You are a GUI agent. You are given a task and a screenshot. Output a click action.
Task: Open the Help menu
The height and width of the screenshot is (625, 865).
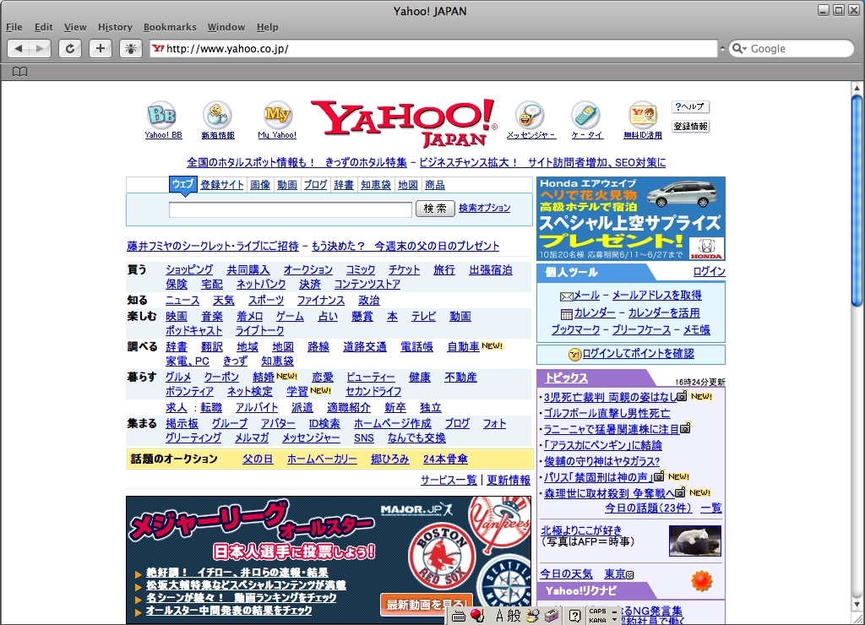pos(268,27)
